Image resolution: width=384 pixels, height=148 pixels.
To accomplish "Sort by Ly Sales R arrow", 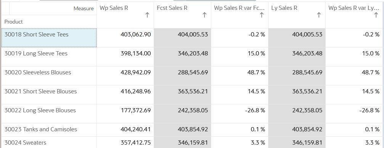I will point(319,15).
